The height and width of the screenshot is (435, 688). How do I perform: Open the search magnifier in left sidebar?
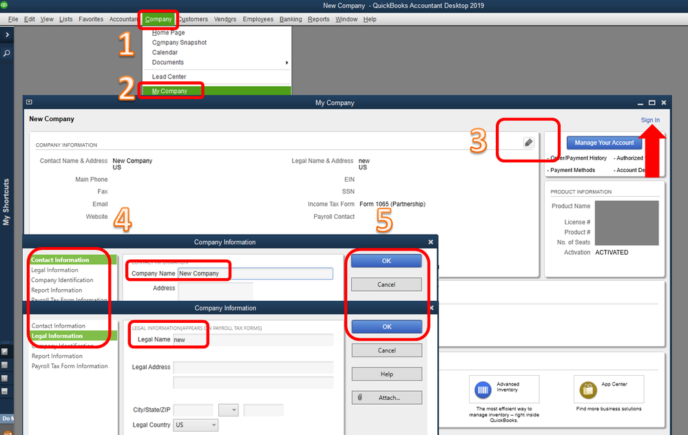7,54
